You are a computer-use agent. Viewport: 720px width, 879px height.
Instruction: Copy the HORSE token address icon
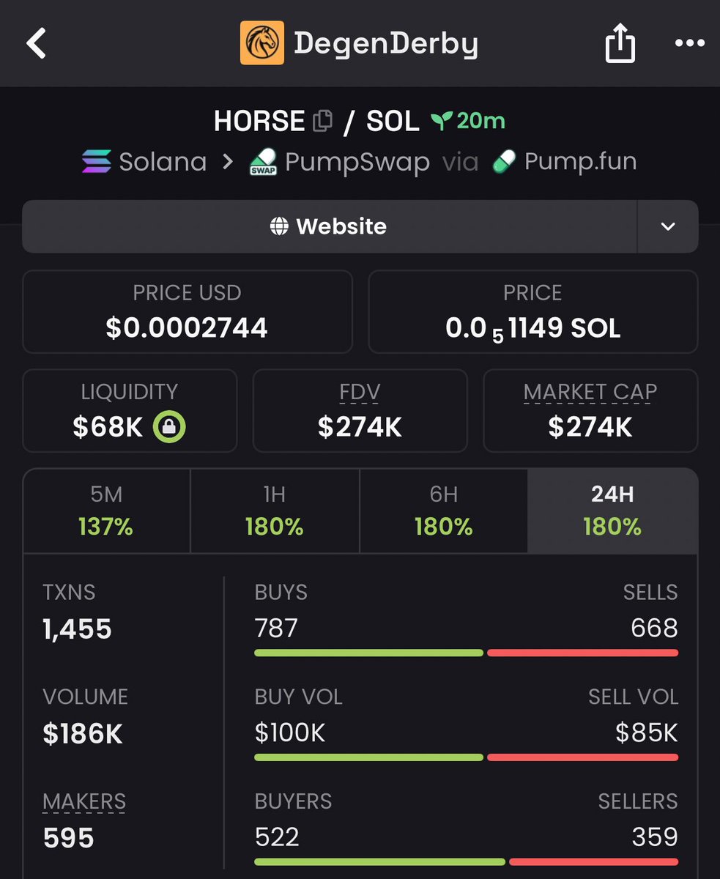click(322, 121)
